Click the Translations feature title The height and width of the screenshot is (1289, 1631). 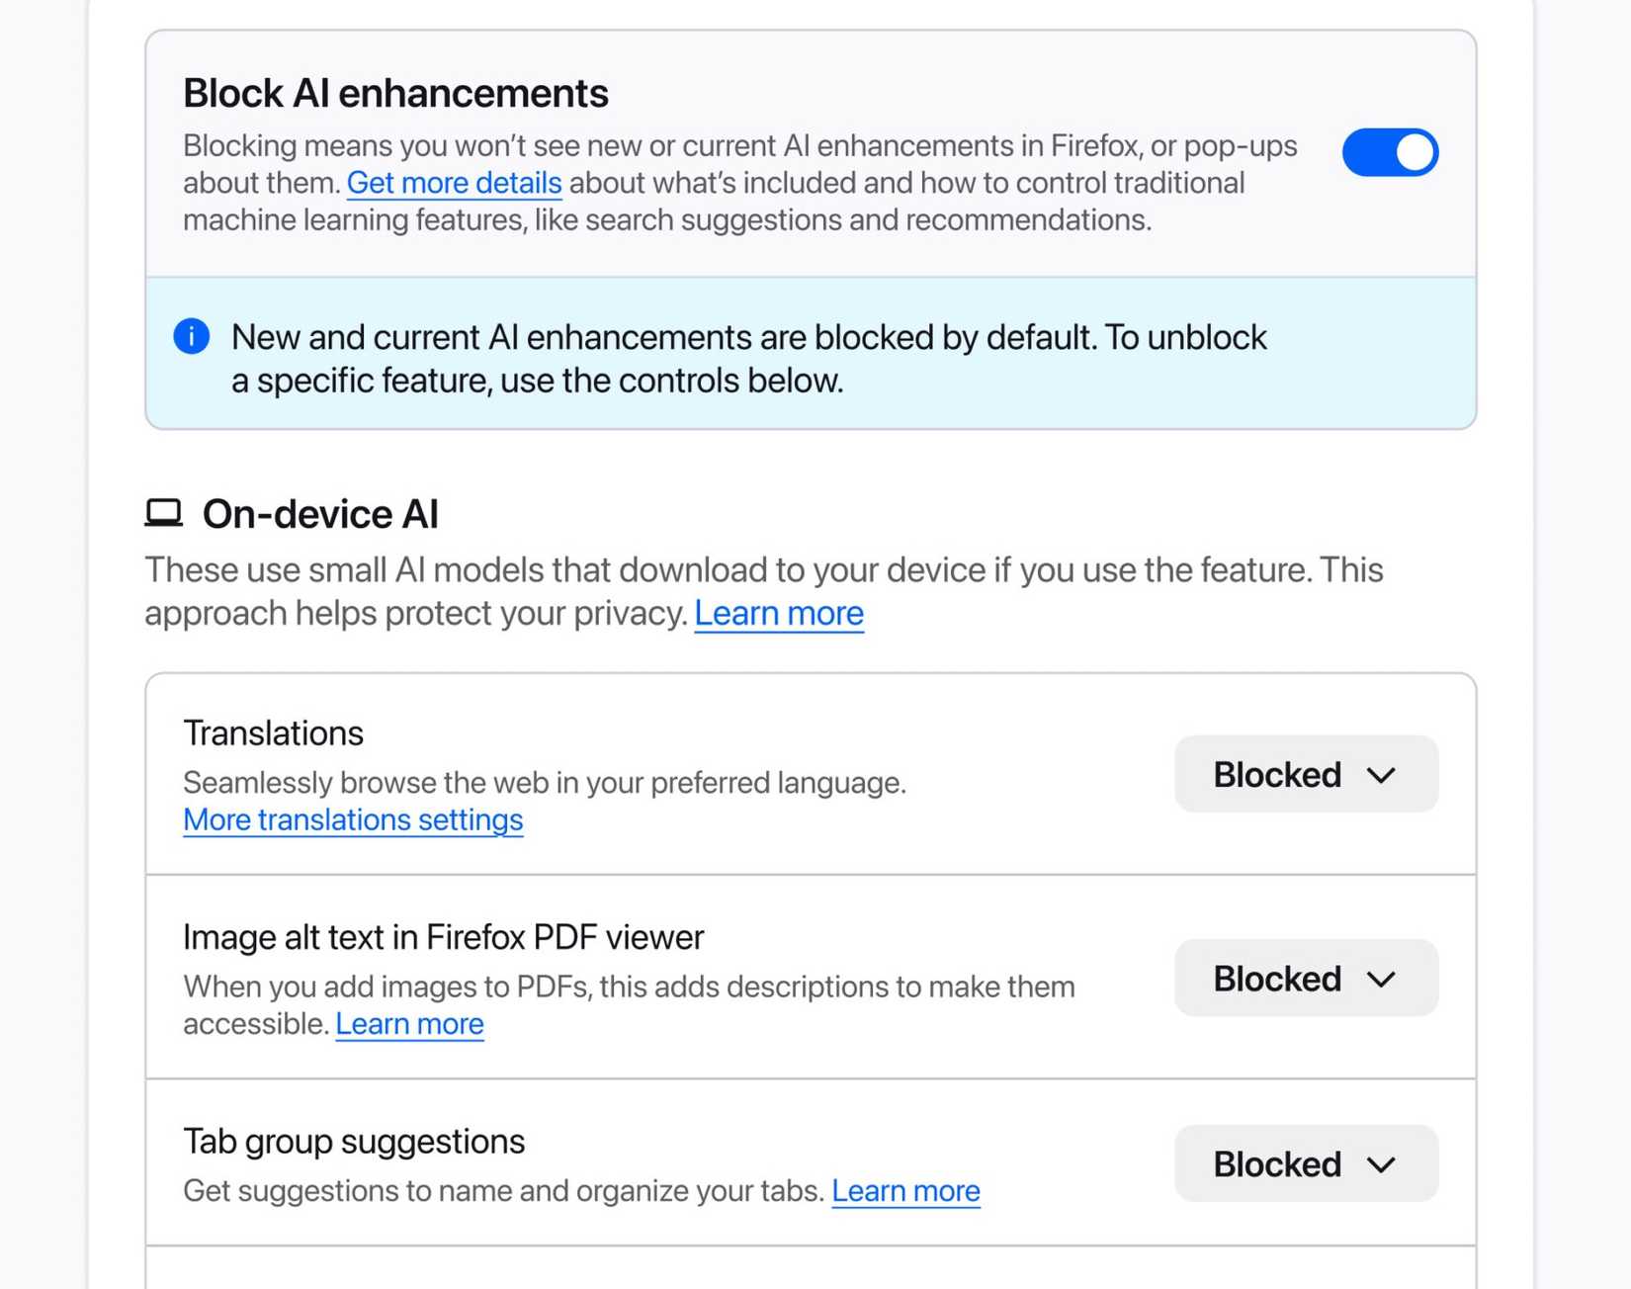pyautogui.click(x=273, y=732)
